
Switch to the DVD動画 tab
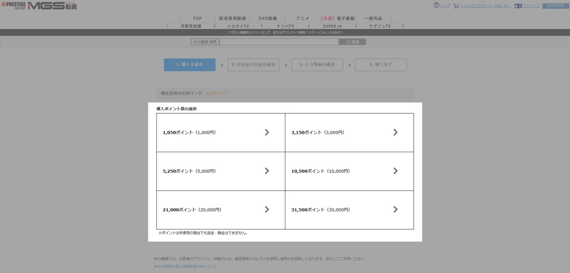(267, 18)
